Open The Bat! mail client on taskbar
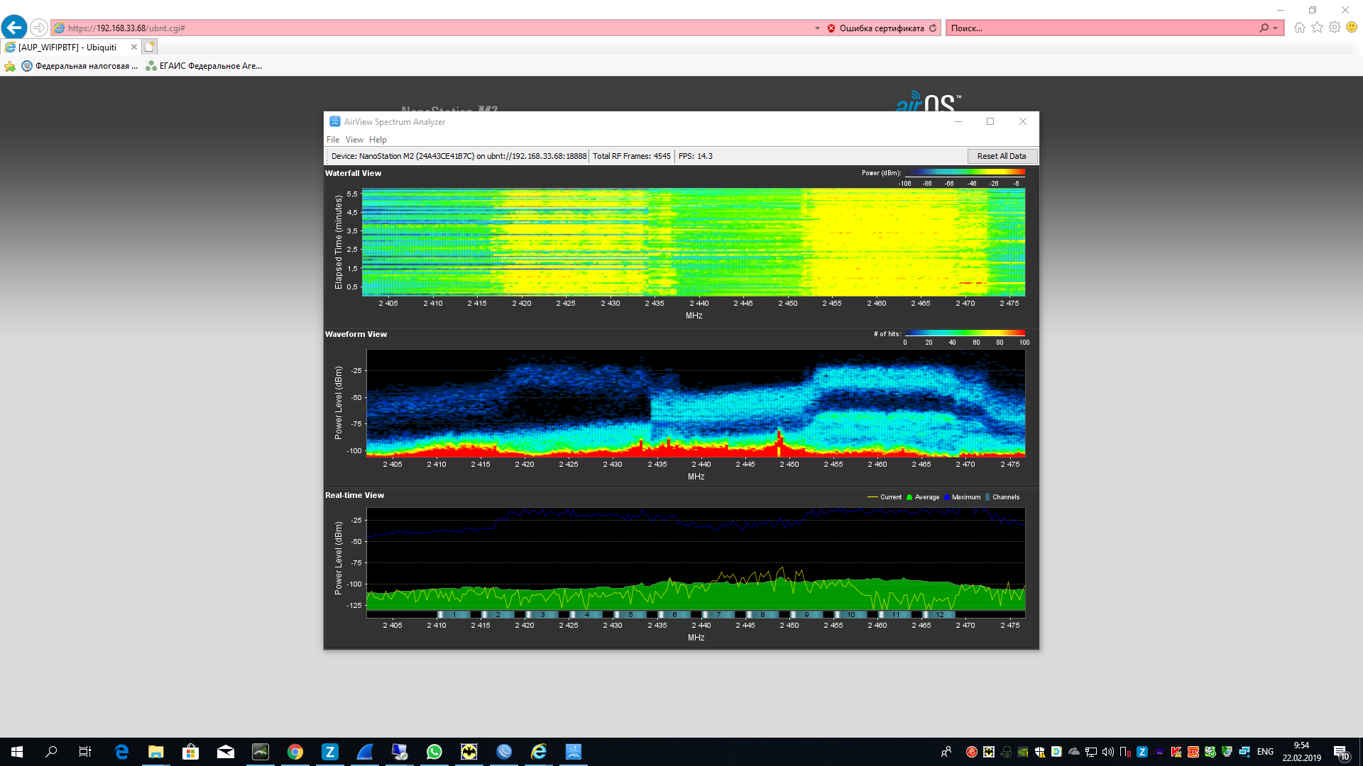This screenshot has width=1363, height=766. click(469, 752)
